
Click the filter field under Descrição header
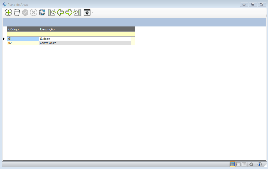point(85,34)
